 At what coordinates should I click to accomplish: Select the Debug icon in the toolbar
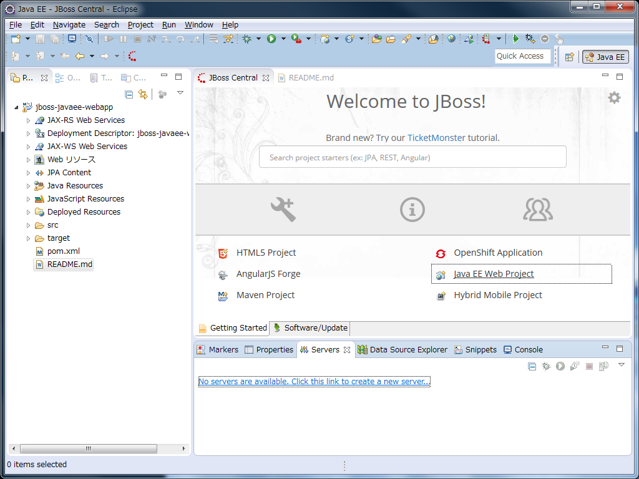246,38
